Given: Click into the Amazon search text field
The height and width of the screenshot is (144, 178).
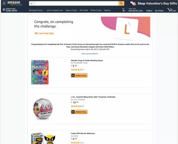Looking at the screenshot, I should coord(77,4).
